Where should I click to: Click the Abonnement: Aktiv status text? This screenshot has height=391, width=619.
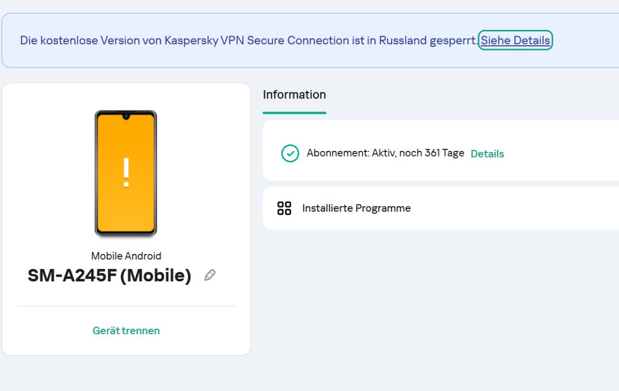351,153
